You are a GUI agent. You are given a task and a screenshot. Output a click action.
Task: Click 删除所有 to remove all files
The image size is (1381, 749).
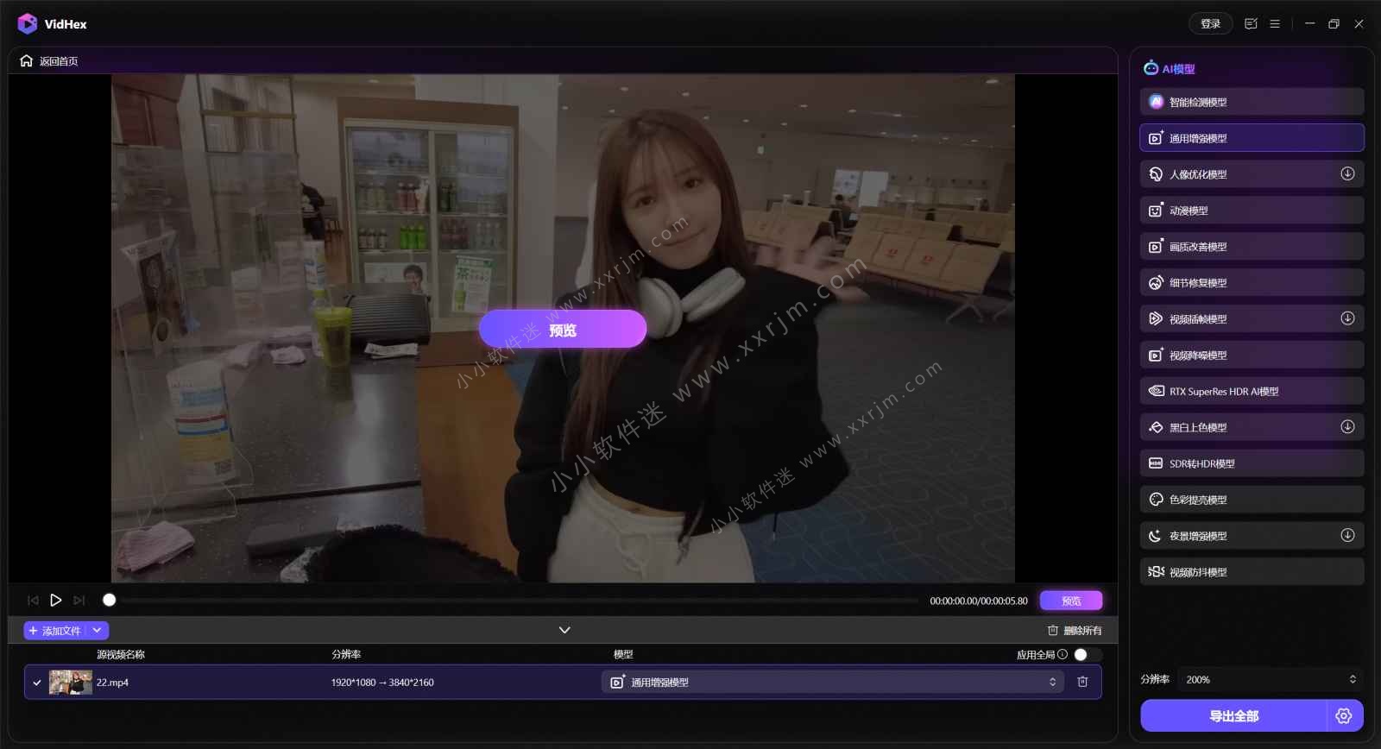click(x=1075, y=631)
